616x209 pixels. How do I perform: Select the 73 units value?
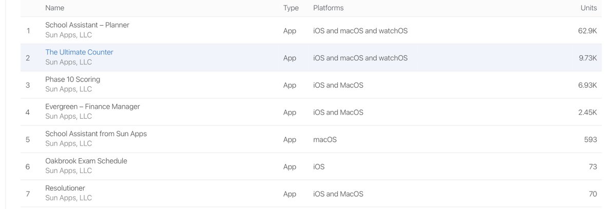coord(592,167)
